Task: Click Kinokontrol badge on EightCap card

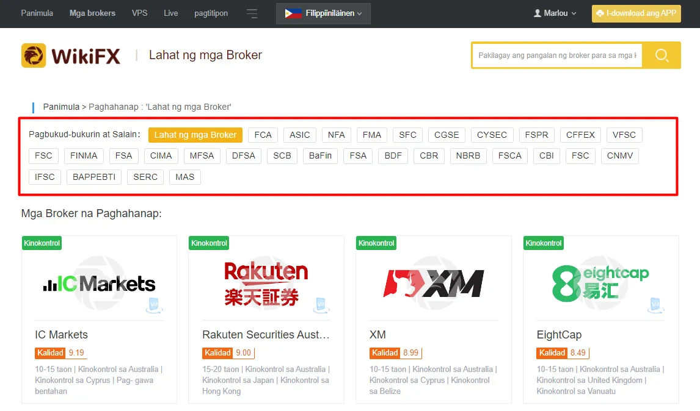Action: pos(543,243)
